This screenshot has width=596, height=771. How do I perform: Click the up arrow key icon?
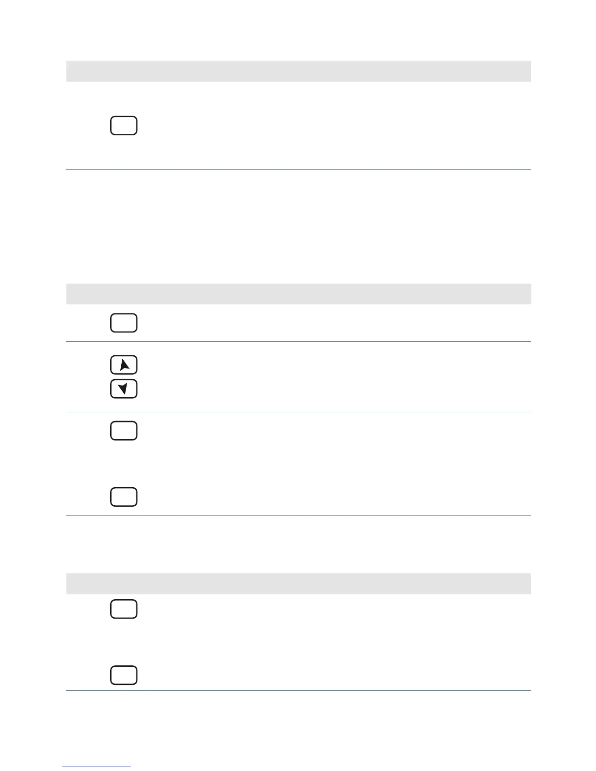click(x=124, y=365)
